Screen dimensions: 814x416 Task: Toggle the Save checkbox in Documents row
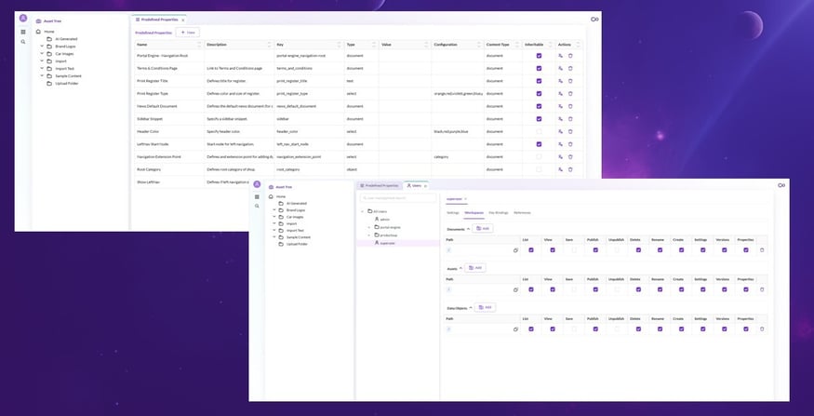point(574,250)
